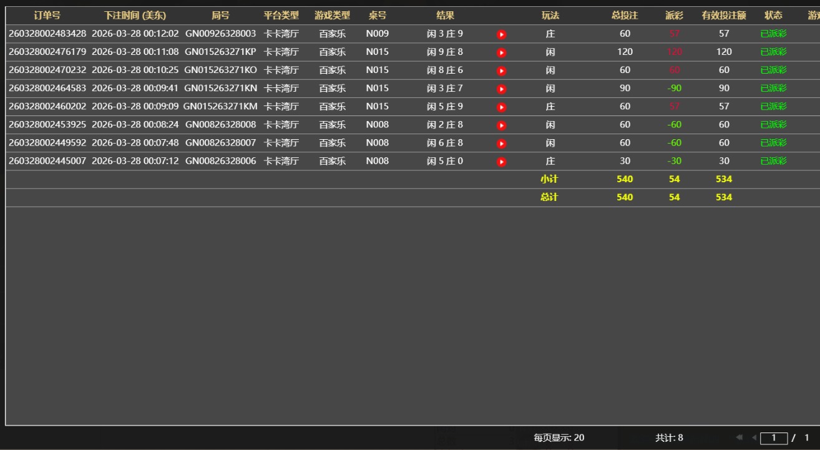Jump to the first page with the double-arrow
The width and height of the screenshot is (820, 450).
click(x=740, y=438)
